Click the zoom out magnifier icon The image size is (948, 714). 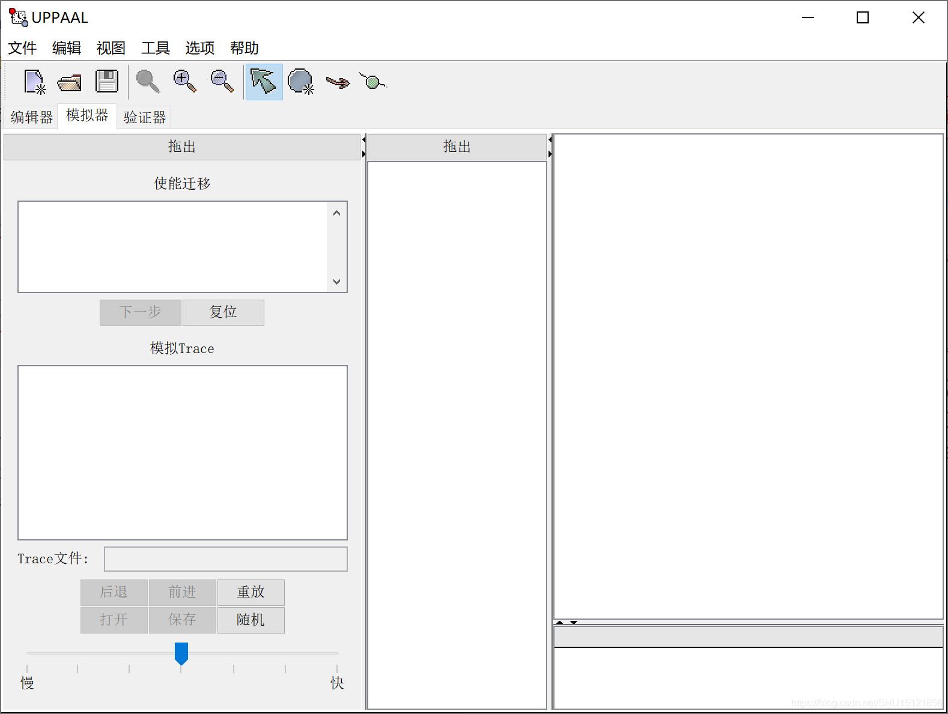(x=222, y=81)
